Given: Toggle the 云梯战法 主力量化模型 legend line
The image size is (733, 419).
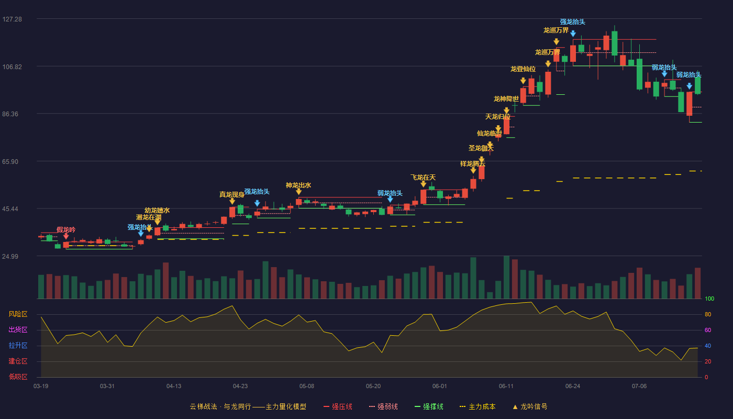Looking at the screenshot, I should click(x=248, y=406).
